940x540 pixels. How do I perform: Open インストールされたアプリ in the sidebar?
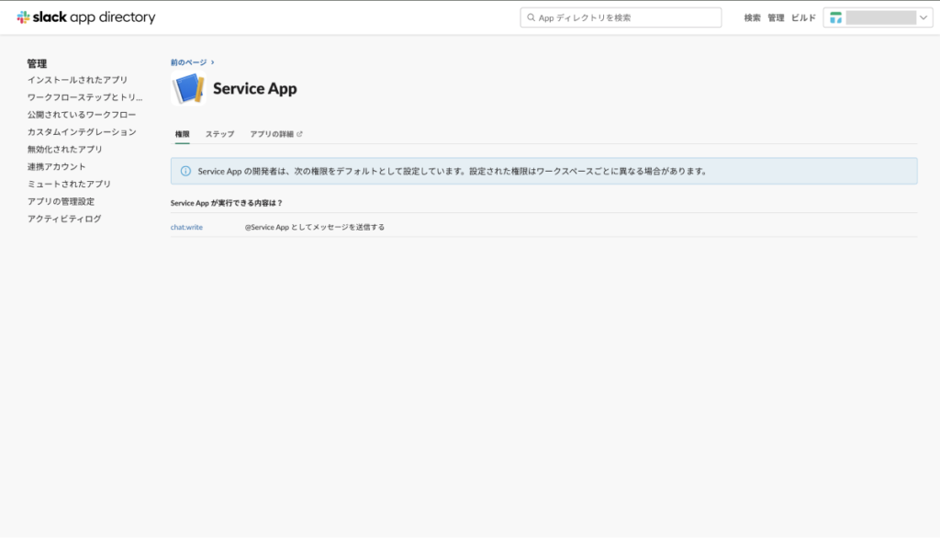pyautogui.click(x=78, y=80)
